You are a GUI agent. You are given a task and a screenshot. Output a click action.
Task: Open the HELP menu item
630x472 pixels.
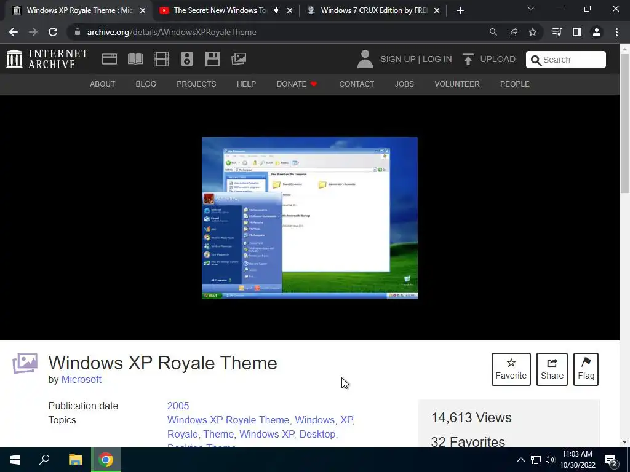point(246,84)
